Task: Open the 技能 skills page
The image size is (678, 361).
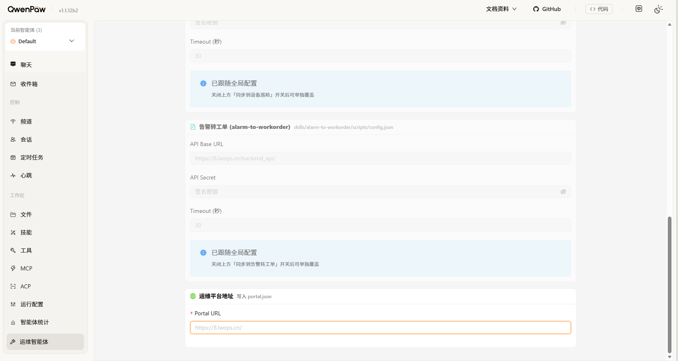Action: pyautogui.click(x=45, y=233)
